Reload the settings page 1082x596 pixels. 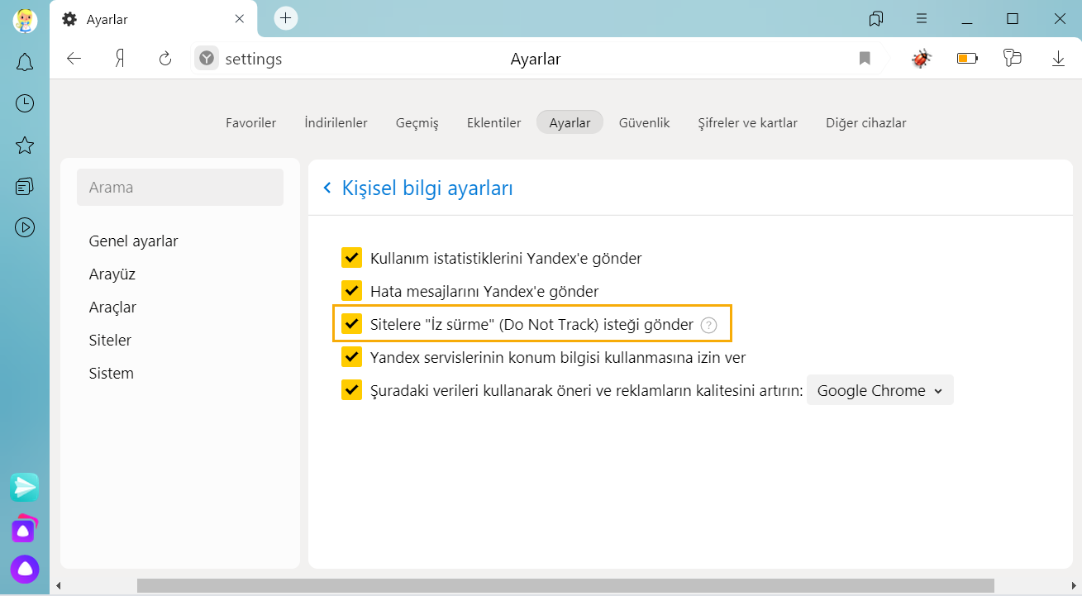[165, 59]
